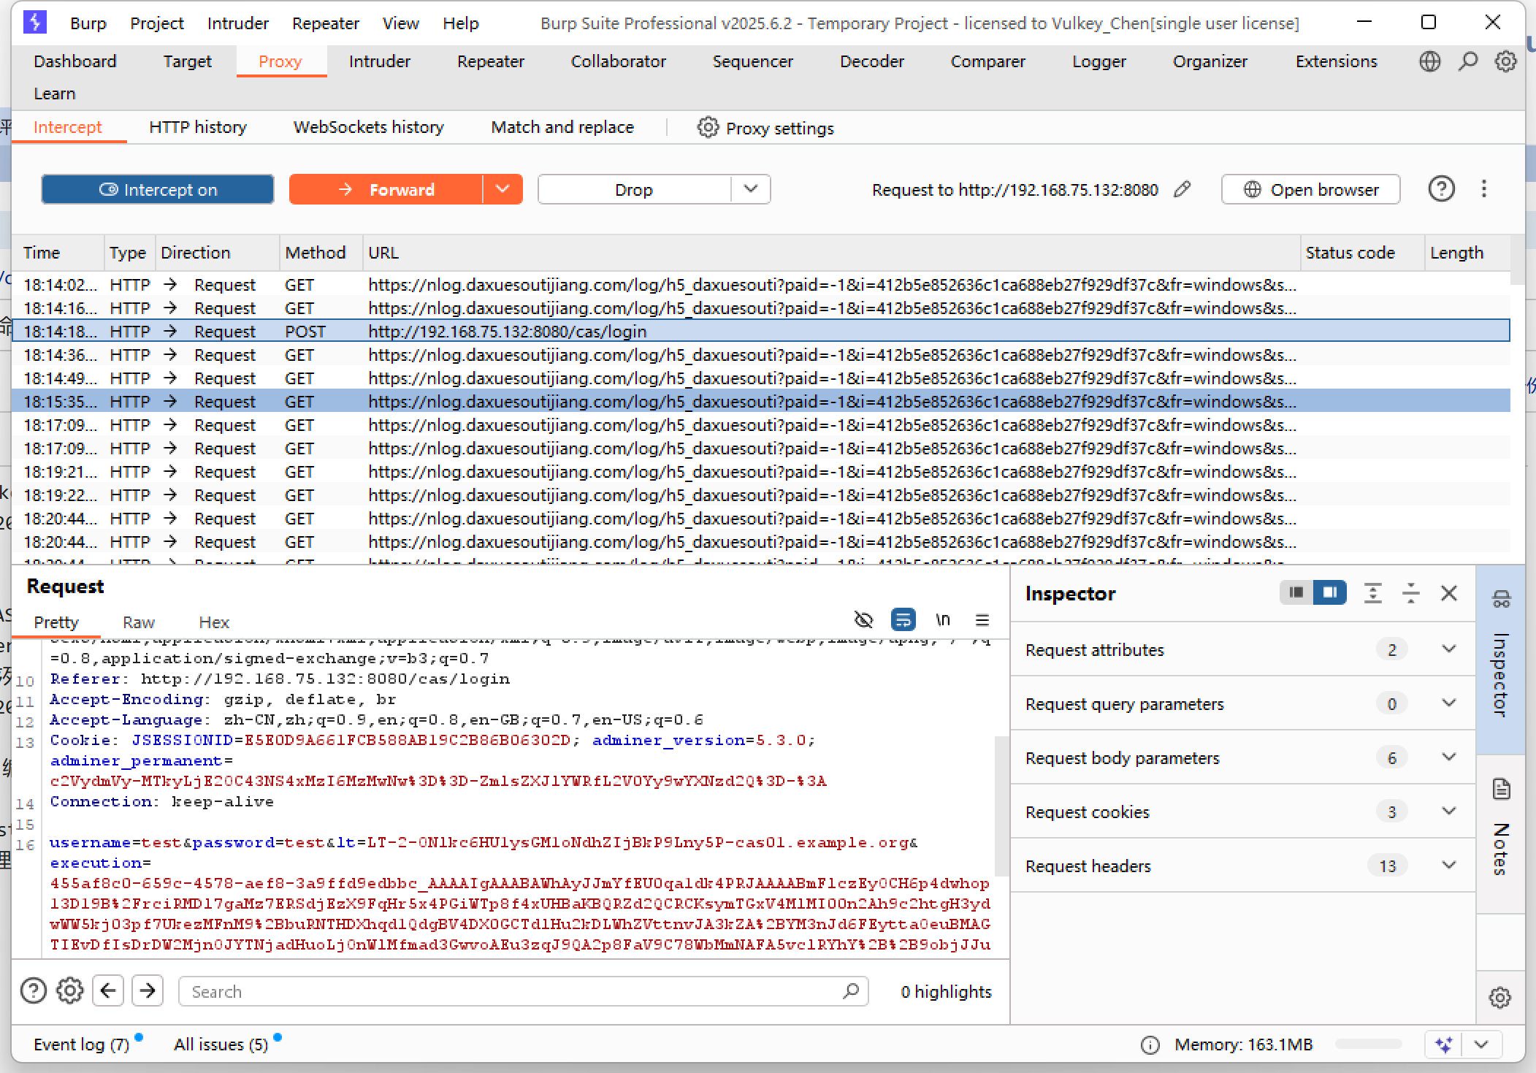Screen dimensions: 1536x1073
Task: Toggle hide non-printable eye-slash icon
Action: (x=863, y=620)
